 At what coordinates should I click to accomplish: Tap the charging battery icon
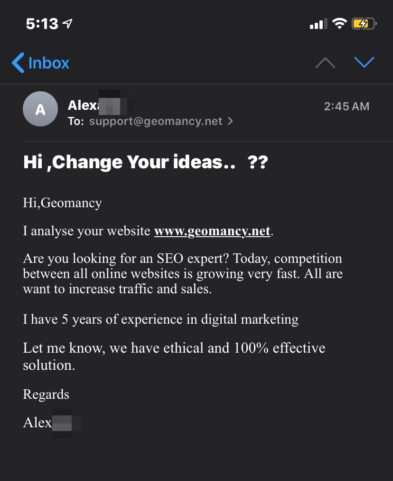[x=364, y=23]
